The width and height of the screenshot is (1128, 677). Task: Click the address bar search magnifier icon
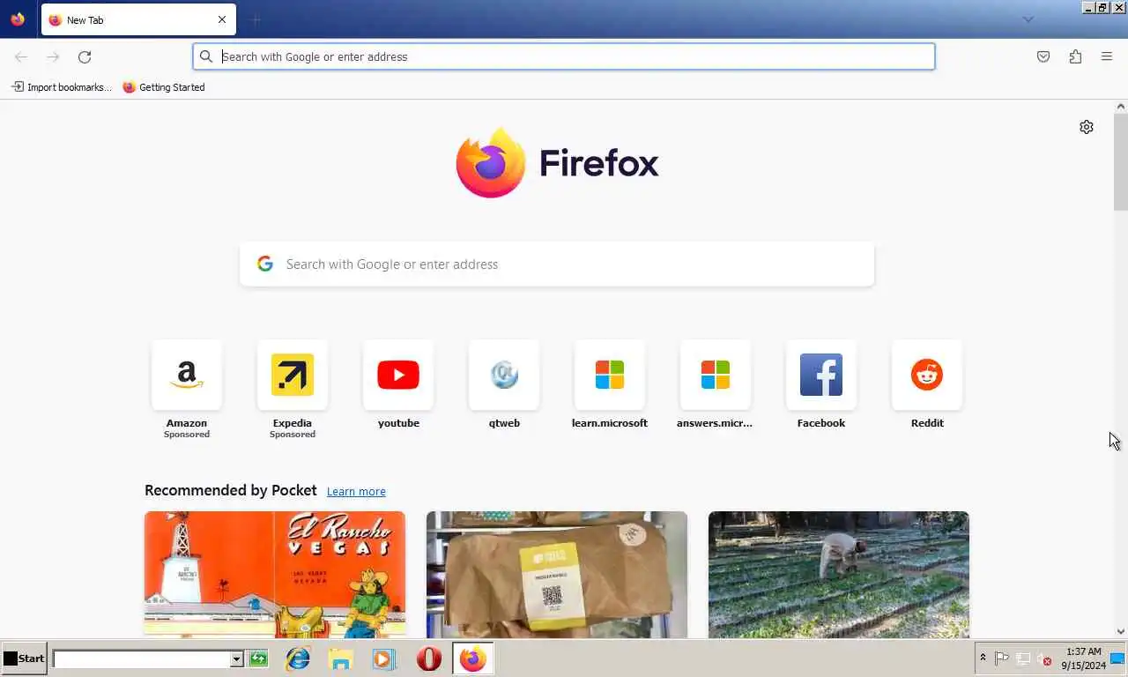click(206, 56)
